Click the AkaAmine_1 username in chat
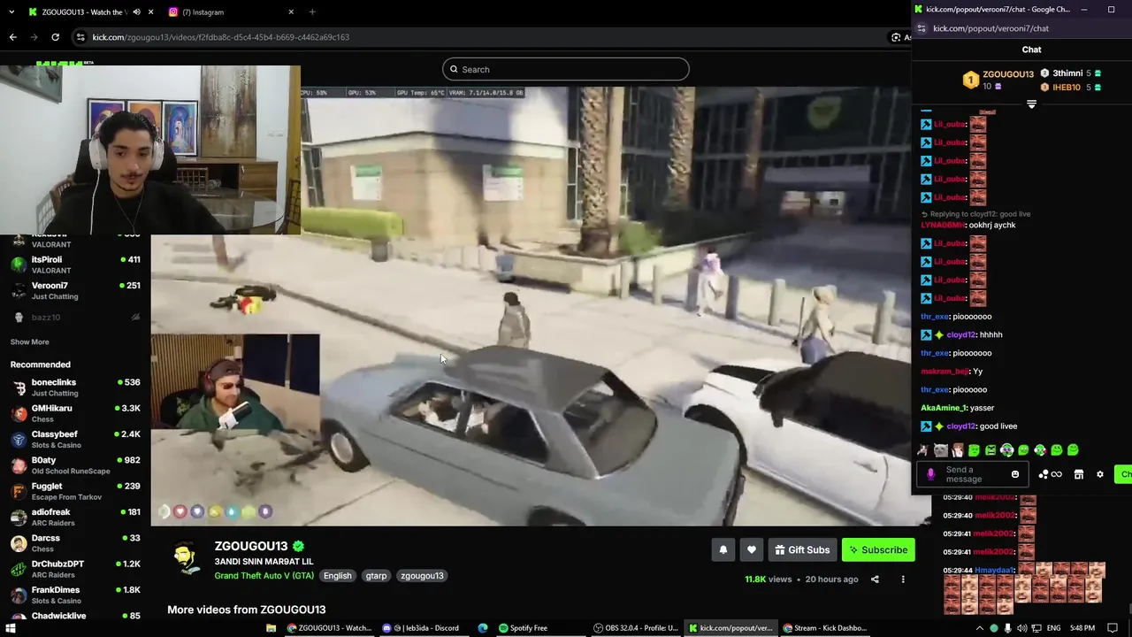1132x637 pixels. [945, 408]
